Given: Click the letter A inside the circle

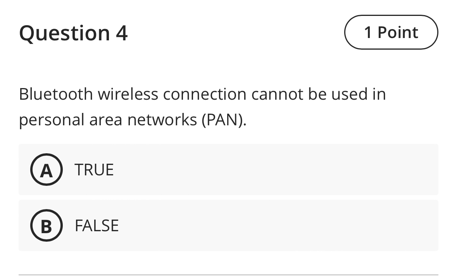Looking at the screenshot, I should point(46,170).
